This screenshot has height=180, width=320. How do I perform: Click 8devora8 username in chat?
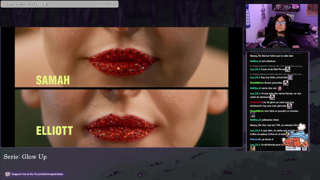(255, 139)
